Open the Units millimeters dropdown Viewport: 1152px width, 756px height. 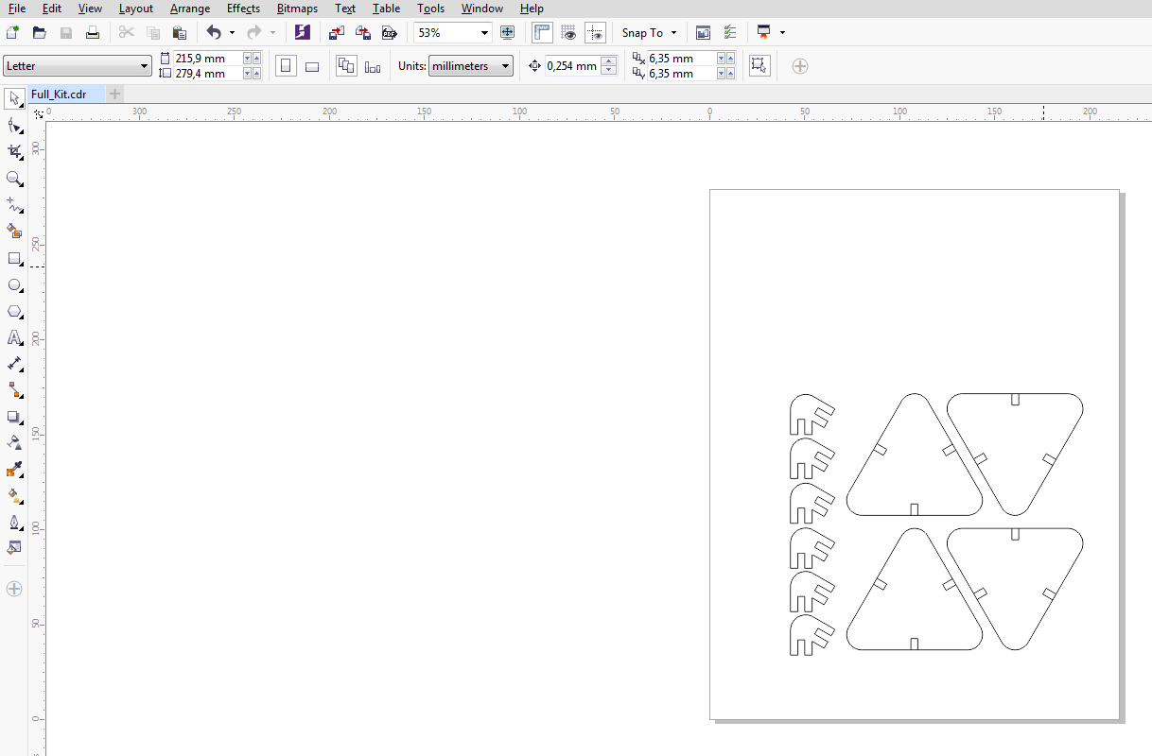(471, 66)
